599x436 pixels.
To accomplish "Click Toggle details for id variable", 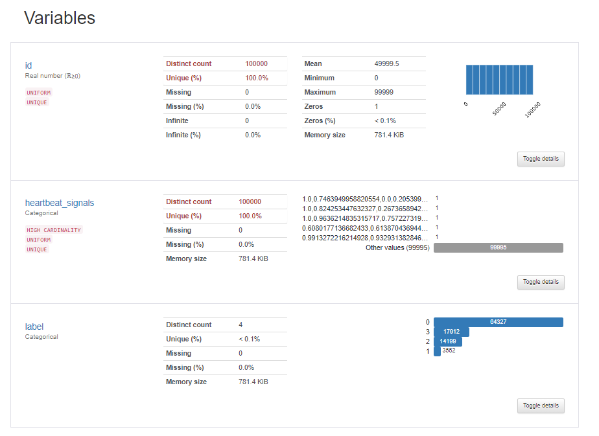I will [541, 159].
